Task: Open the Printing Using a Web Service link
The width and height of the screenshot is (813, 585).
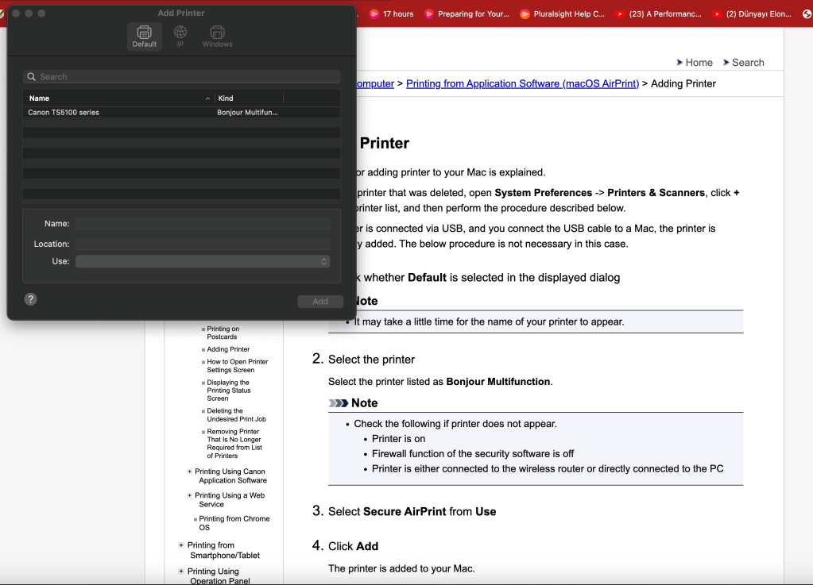Action: coord(230,499)
